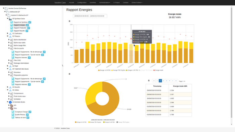Open donut chart hamburger menu
This screenshot has width=235, height=132.
tap(69, 74)
